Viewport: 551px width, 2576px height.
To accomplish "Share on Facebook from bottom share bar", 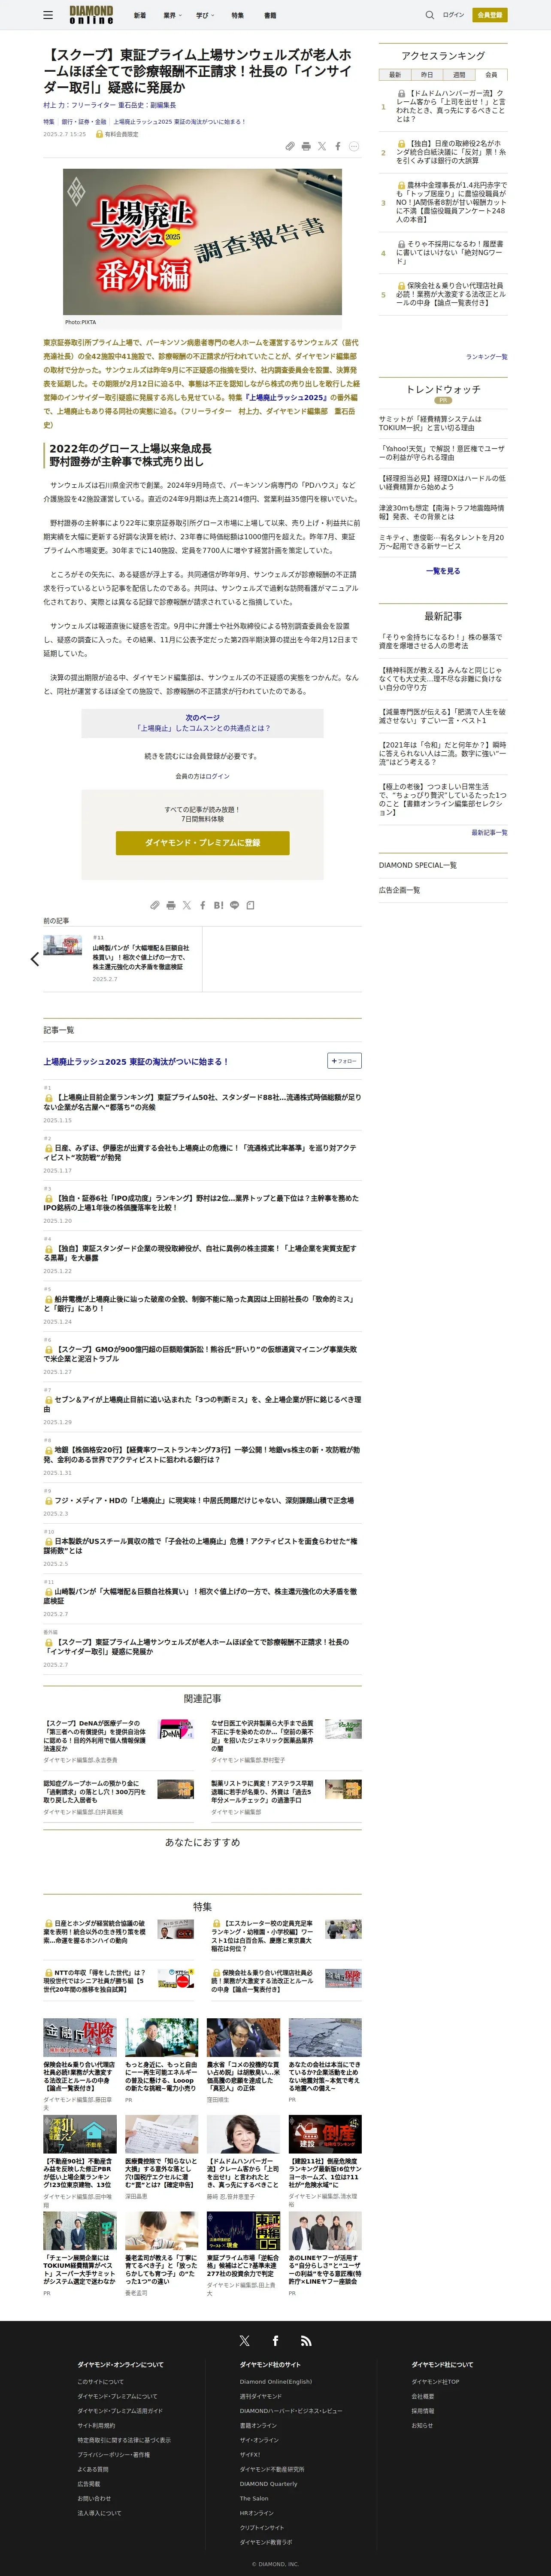I will click(x=203, y=905).
